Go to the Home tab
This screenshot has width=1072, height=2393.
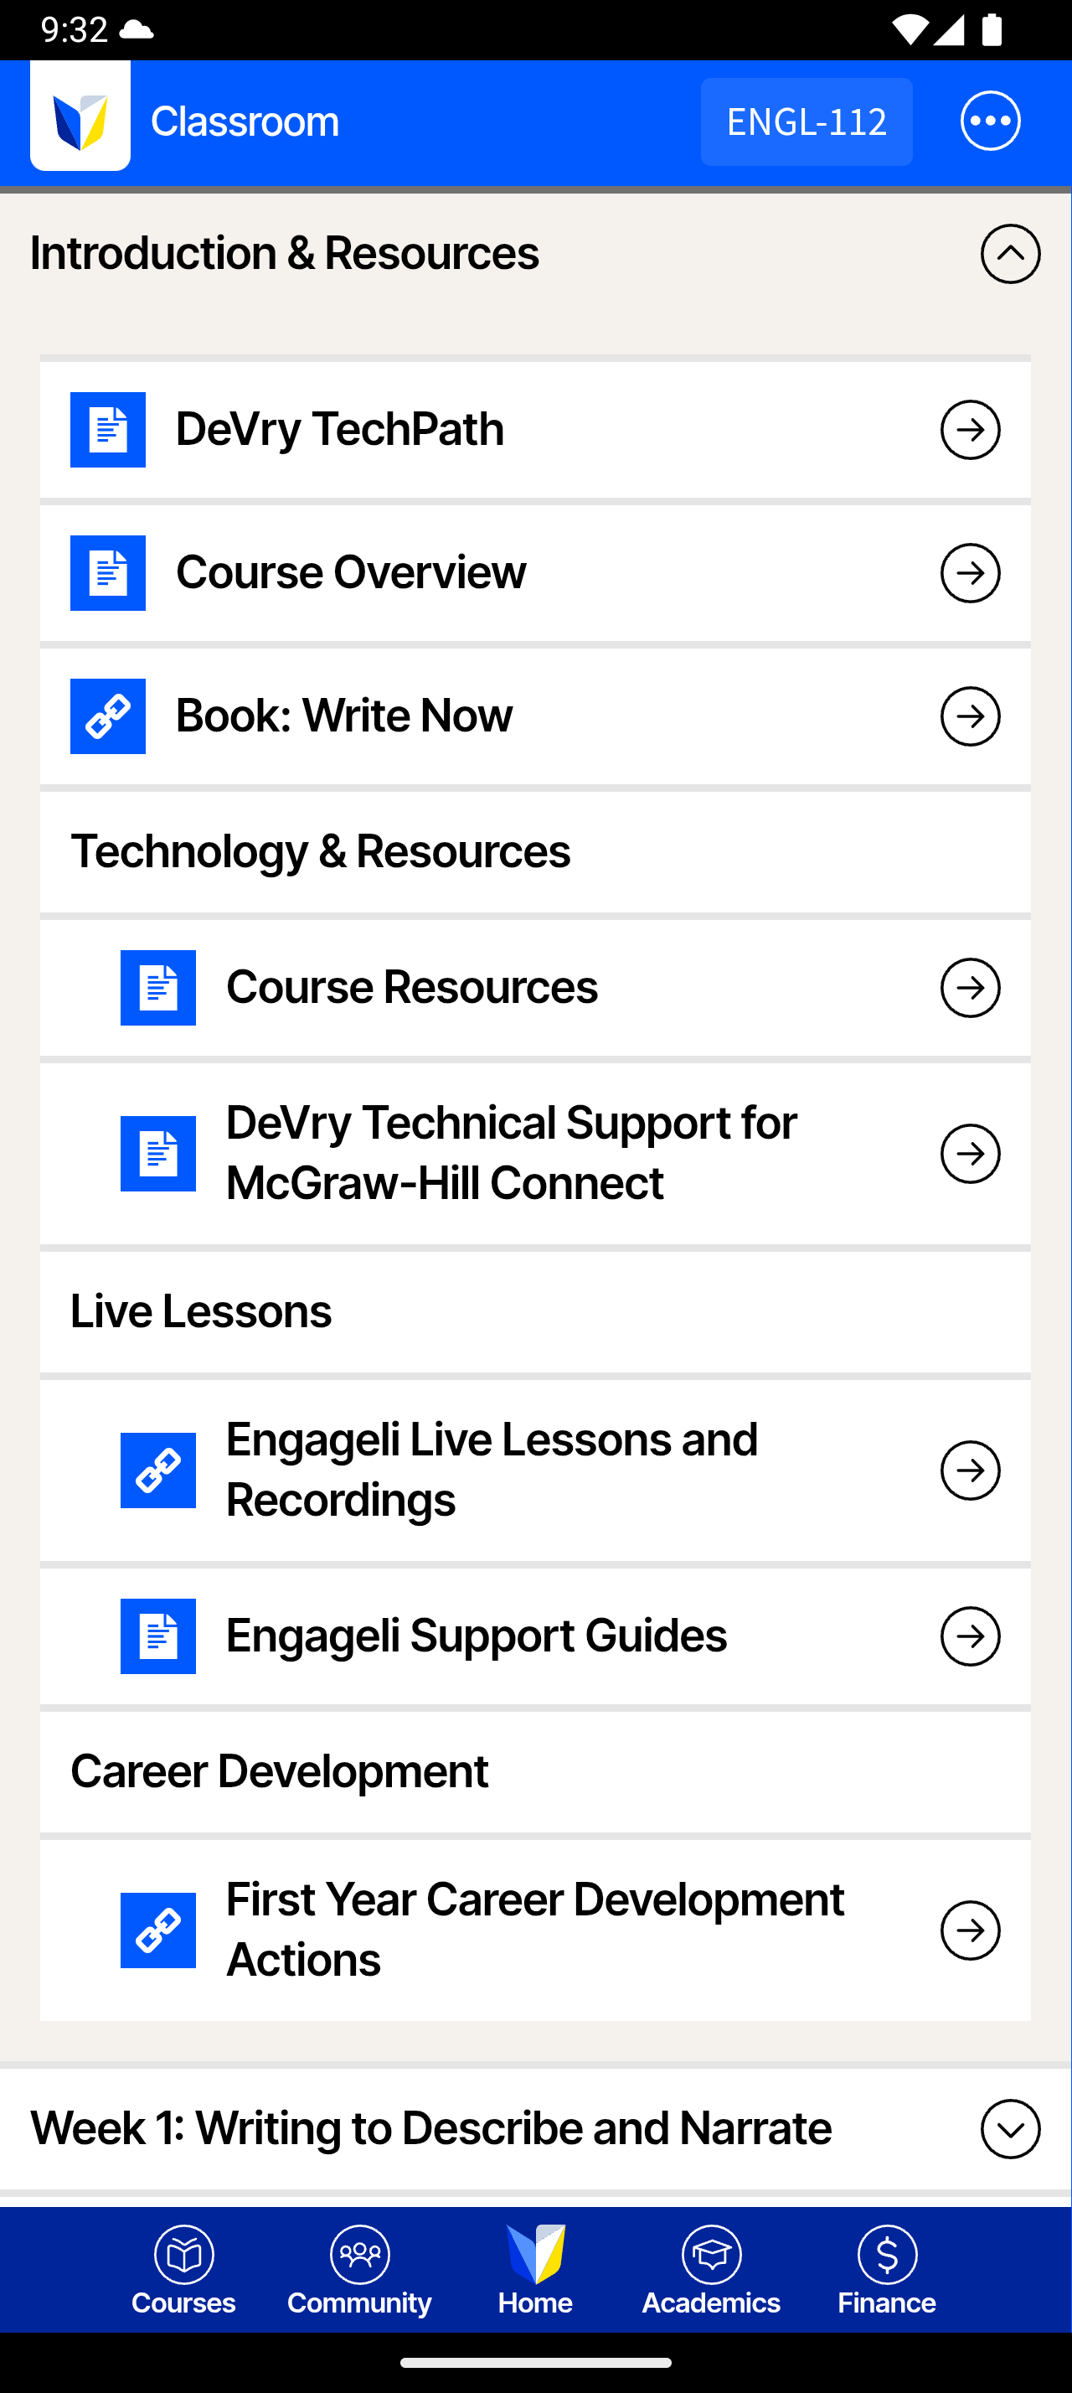coord(535,2270)
